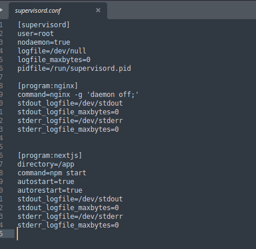Click the logfile_maxbytes=0 line
This screenshot has height=249, width=256.
click(x=54, y=60)
